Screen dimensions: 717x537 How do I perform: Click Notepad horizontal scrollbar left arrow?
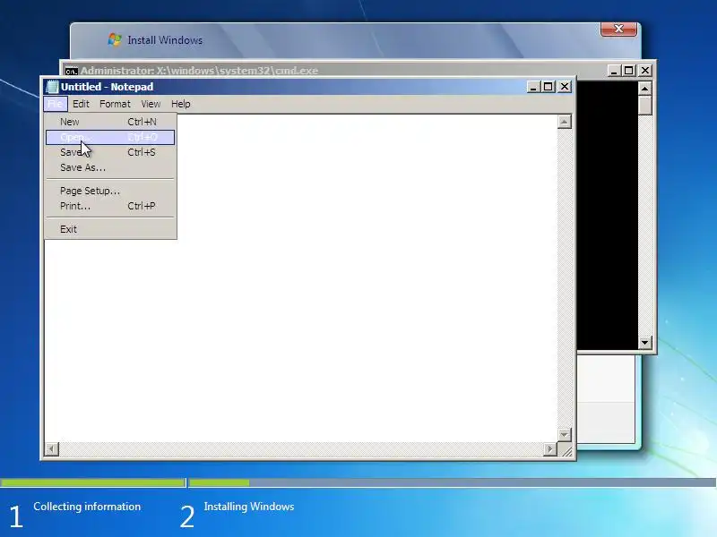(52, 449)
